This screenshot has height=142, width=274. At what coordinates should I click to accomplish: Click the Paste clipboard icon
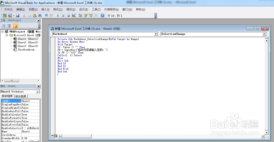[35, 16]
